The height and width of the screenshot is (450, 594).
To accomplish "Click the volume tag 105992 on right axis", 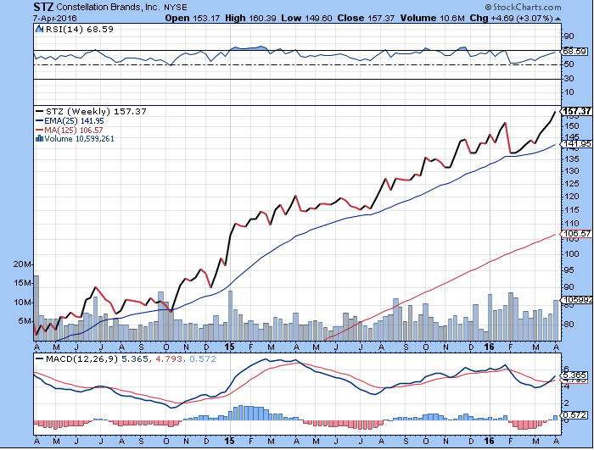I will tap(577, 299).
